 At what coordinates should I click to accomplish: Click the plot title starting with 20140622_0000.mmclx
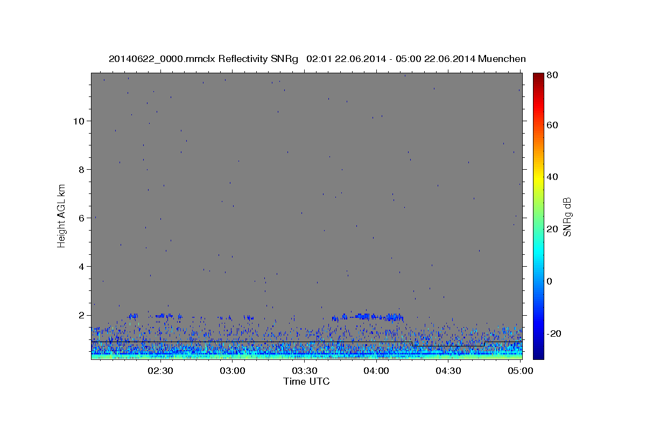tap(317, 59)
